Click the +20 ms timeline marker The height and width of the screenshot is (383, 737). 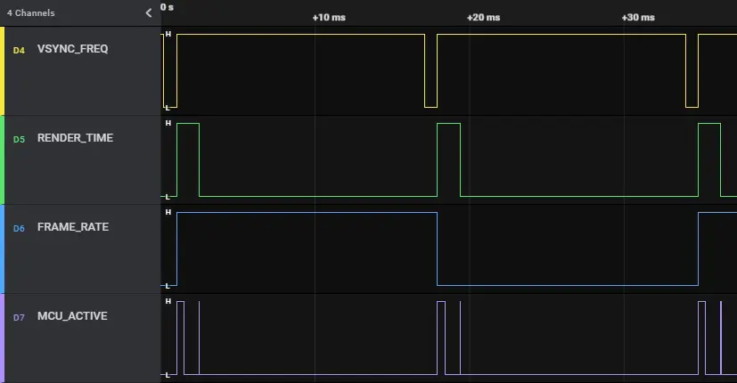484,18
